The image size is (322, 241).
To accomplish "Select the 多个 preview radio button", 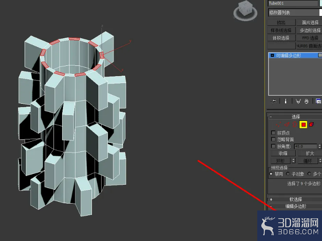I will (x=309, y=174).
